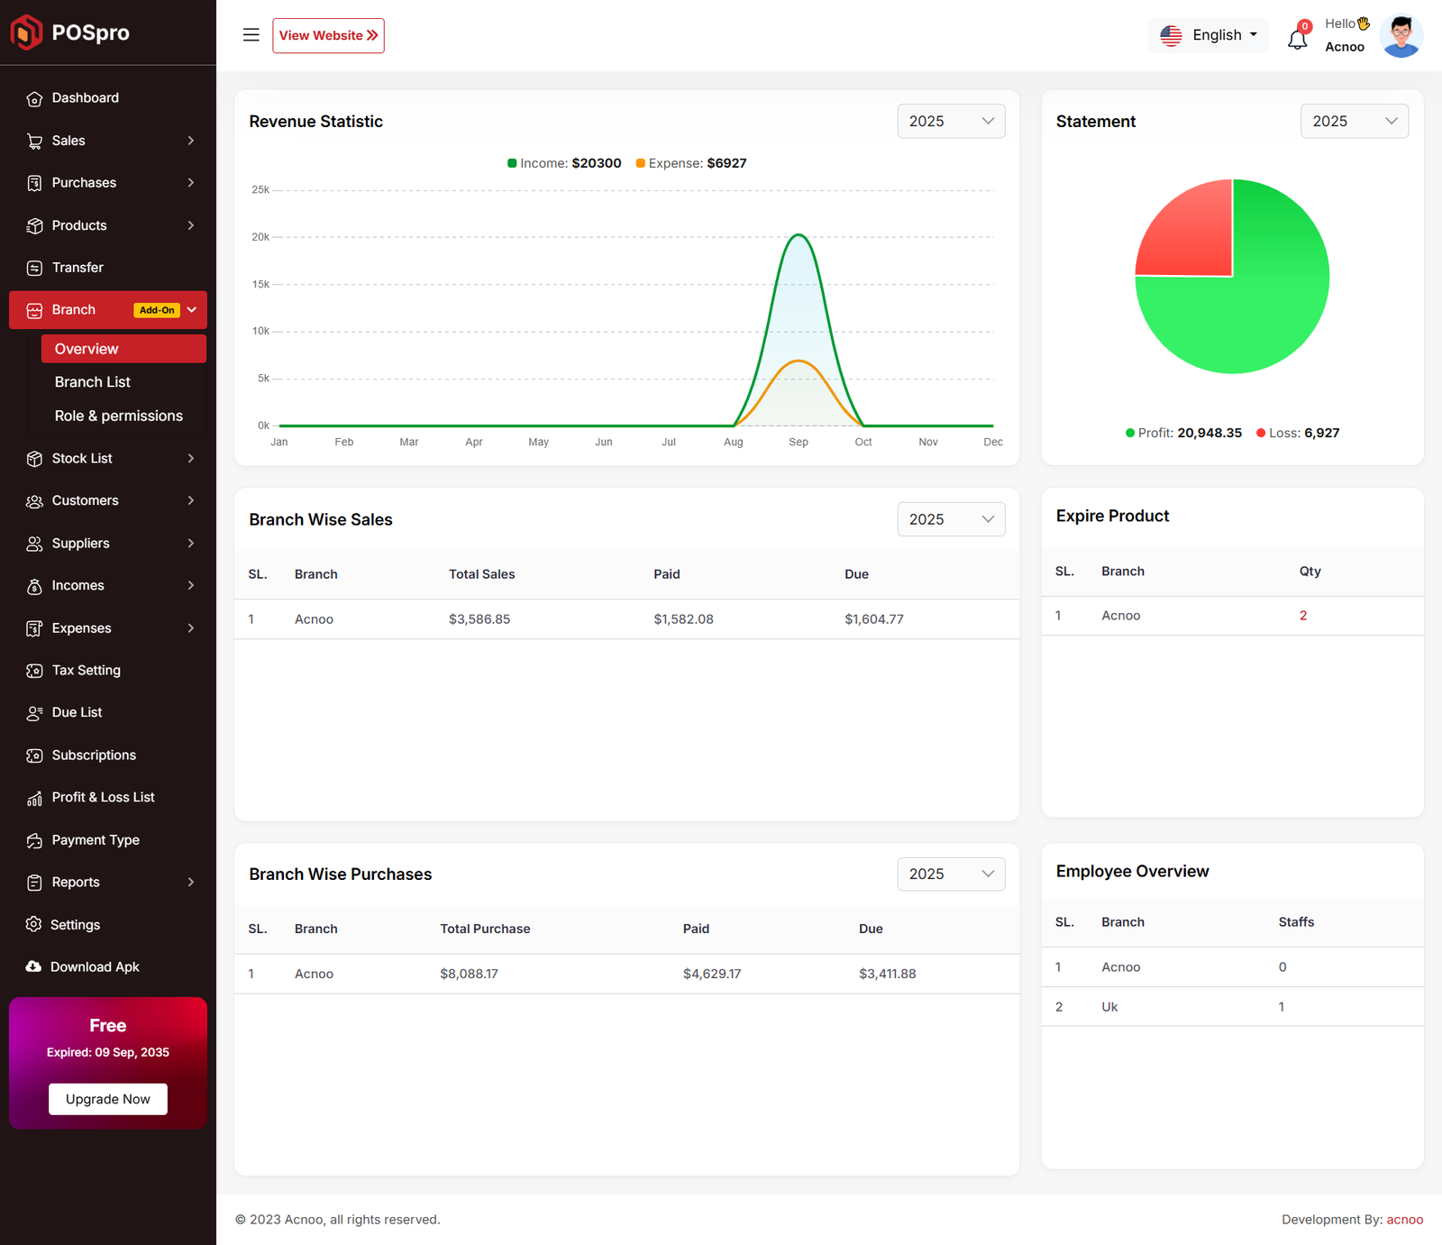The width and height of the screenshot is (1442, 1245).
Task: Click the Settings gear icon in sidebar
Action: tap(34, 925)
